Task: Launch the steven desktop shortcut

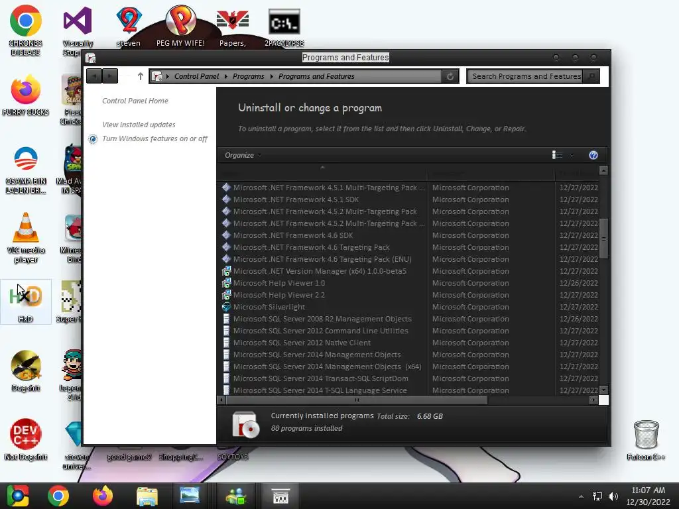Action: [x=129, y=27]
